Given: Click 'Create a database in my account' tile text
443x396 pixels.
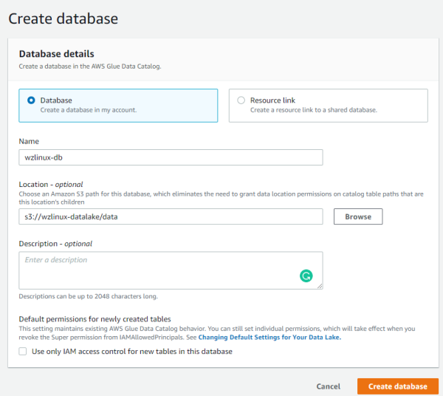Looking at the screenshot, I should (89, 111).
